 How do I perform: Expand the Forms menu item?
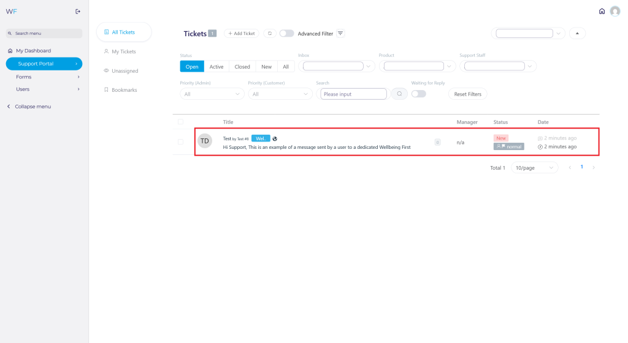coord(43,77)
